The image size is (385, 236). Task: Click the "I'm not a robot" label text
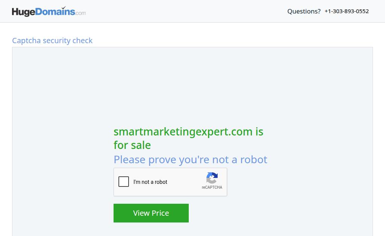pos(150,182)
